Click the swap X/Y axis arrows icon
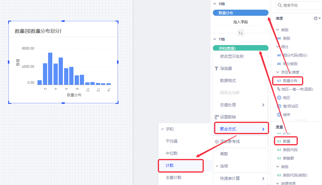Image resolution: width=322 pixels, height=185 pixels. pos(241,33)
